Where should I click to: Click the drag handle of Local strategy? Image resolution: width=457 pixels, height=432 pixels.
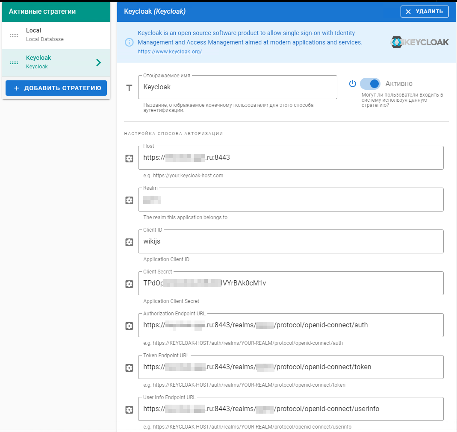(14, 35)
